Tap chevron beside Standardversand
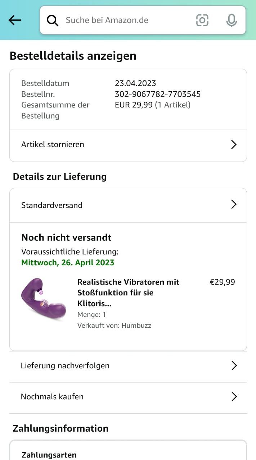Screen dimensions: 256x460 (234, 204)
